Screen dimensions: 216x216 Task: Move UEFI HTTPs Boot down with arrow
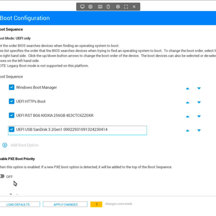[199, 102]
